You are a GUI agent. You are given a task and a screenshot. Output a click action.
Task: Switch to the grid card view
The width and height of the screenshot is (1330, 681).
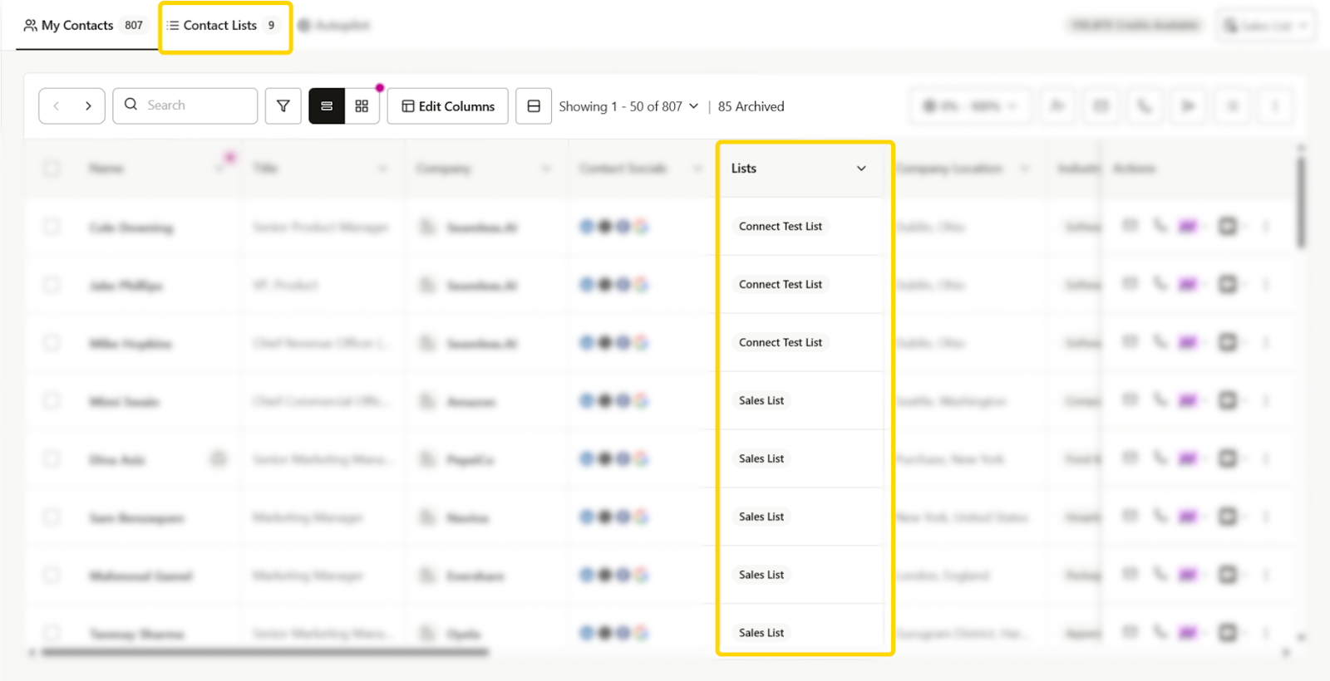[x=362, y=106]
